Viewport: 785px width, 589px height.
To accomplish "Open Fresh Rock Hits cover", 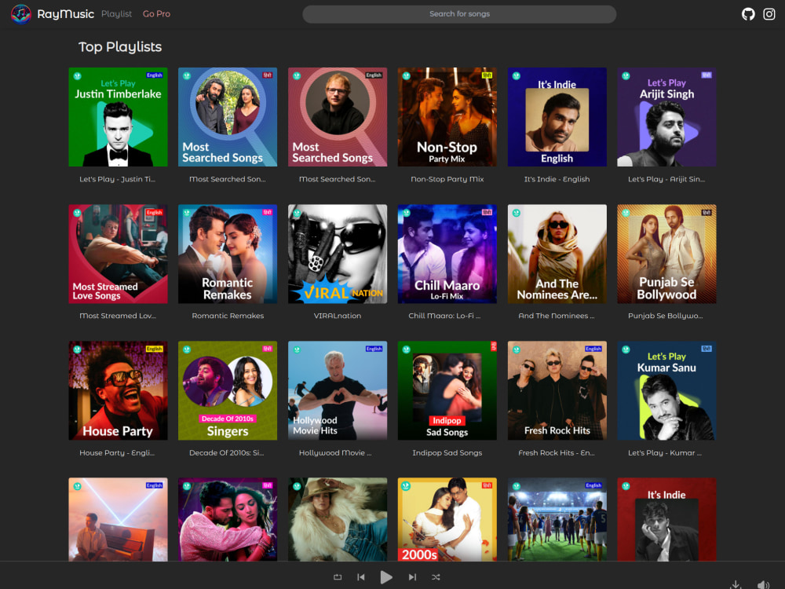I will click(557, 390).
